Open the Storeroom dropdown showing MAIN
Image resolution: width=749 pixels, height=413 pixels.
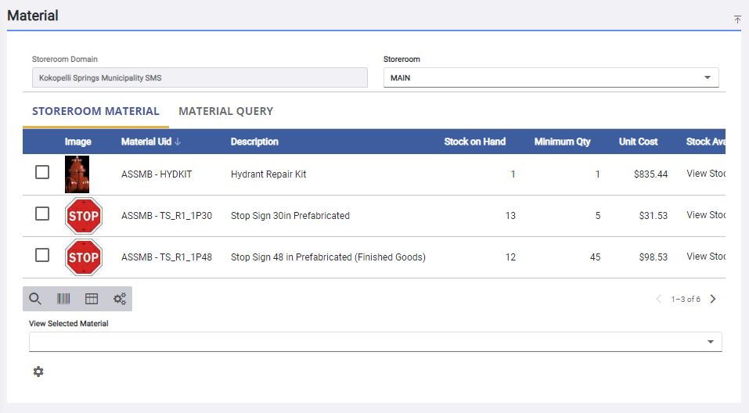point(551,78)
